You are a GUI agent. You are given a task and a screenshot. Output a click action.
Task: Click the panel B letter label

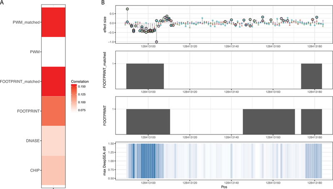click(103, 2)
